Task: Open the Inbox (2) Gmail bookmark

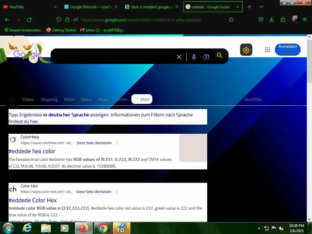Action: click(102, 30)
